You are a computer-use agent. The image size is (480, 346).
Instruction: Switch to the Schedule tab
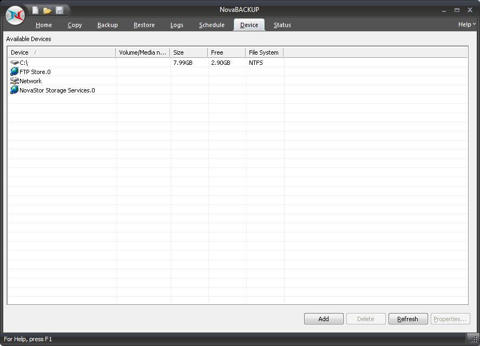pyautogui.click(x=212, y=25)
